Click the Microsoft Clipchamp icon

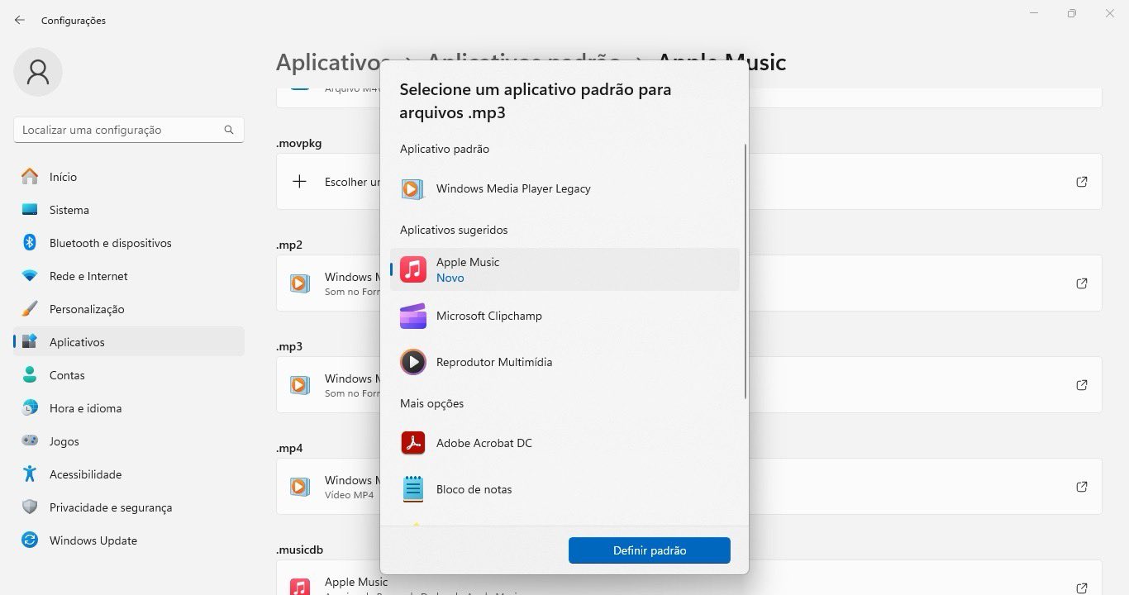(413, 316)
